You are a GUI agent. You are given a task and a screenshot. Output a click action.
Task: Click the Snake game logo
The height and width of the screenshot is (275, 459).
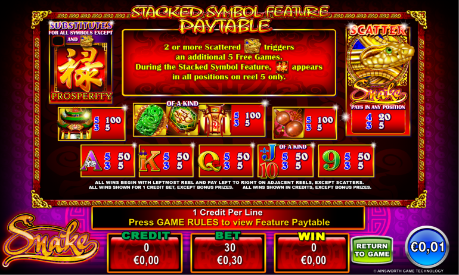49,242
